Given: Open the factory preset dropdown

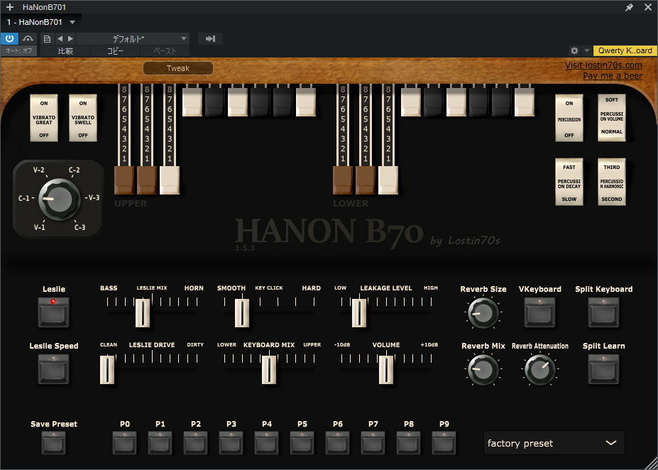Looking at the screenshot, I should click(554, 443).
